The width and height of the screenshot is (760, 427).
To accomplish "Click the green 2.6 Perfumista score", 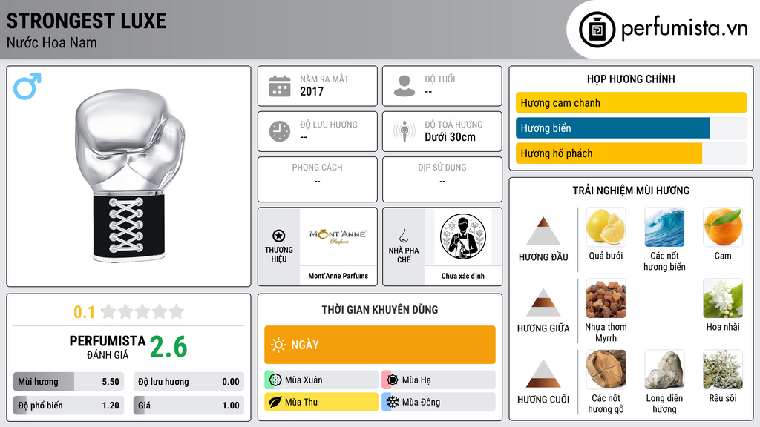I will click(168, 347).
